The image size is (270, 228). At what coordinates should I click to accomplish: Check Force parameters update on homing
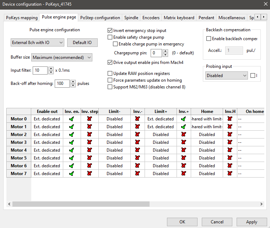pos(110,80)
